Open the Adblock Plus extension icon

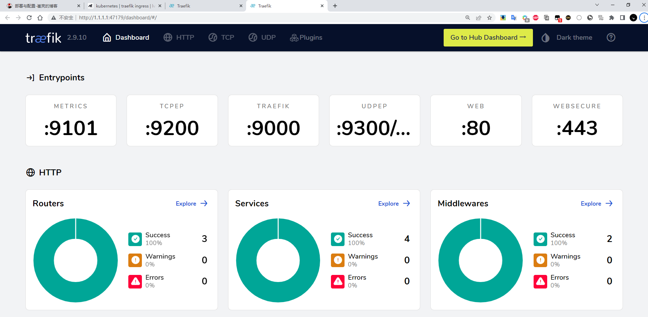click(x=536, y=18)
